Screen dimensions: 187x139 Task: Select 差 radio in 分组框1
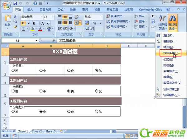pyautogui.click(x=13, y=70)
